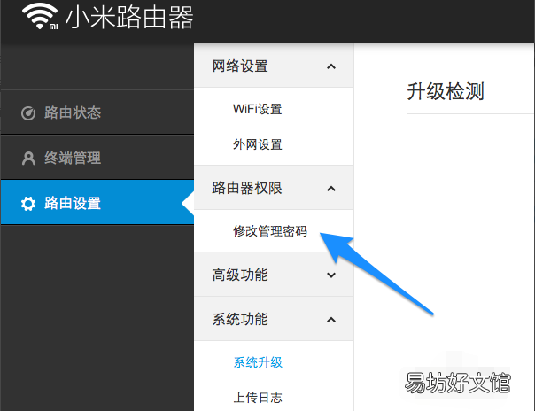Open 外网设置 page
Screen dimensions: 535x411
(257, 144)
